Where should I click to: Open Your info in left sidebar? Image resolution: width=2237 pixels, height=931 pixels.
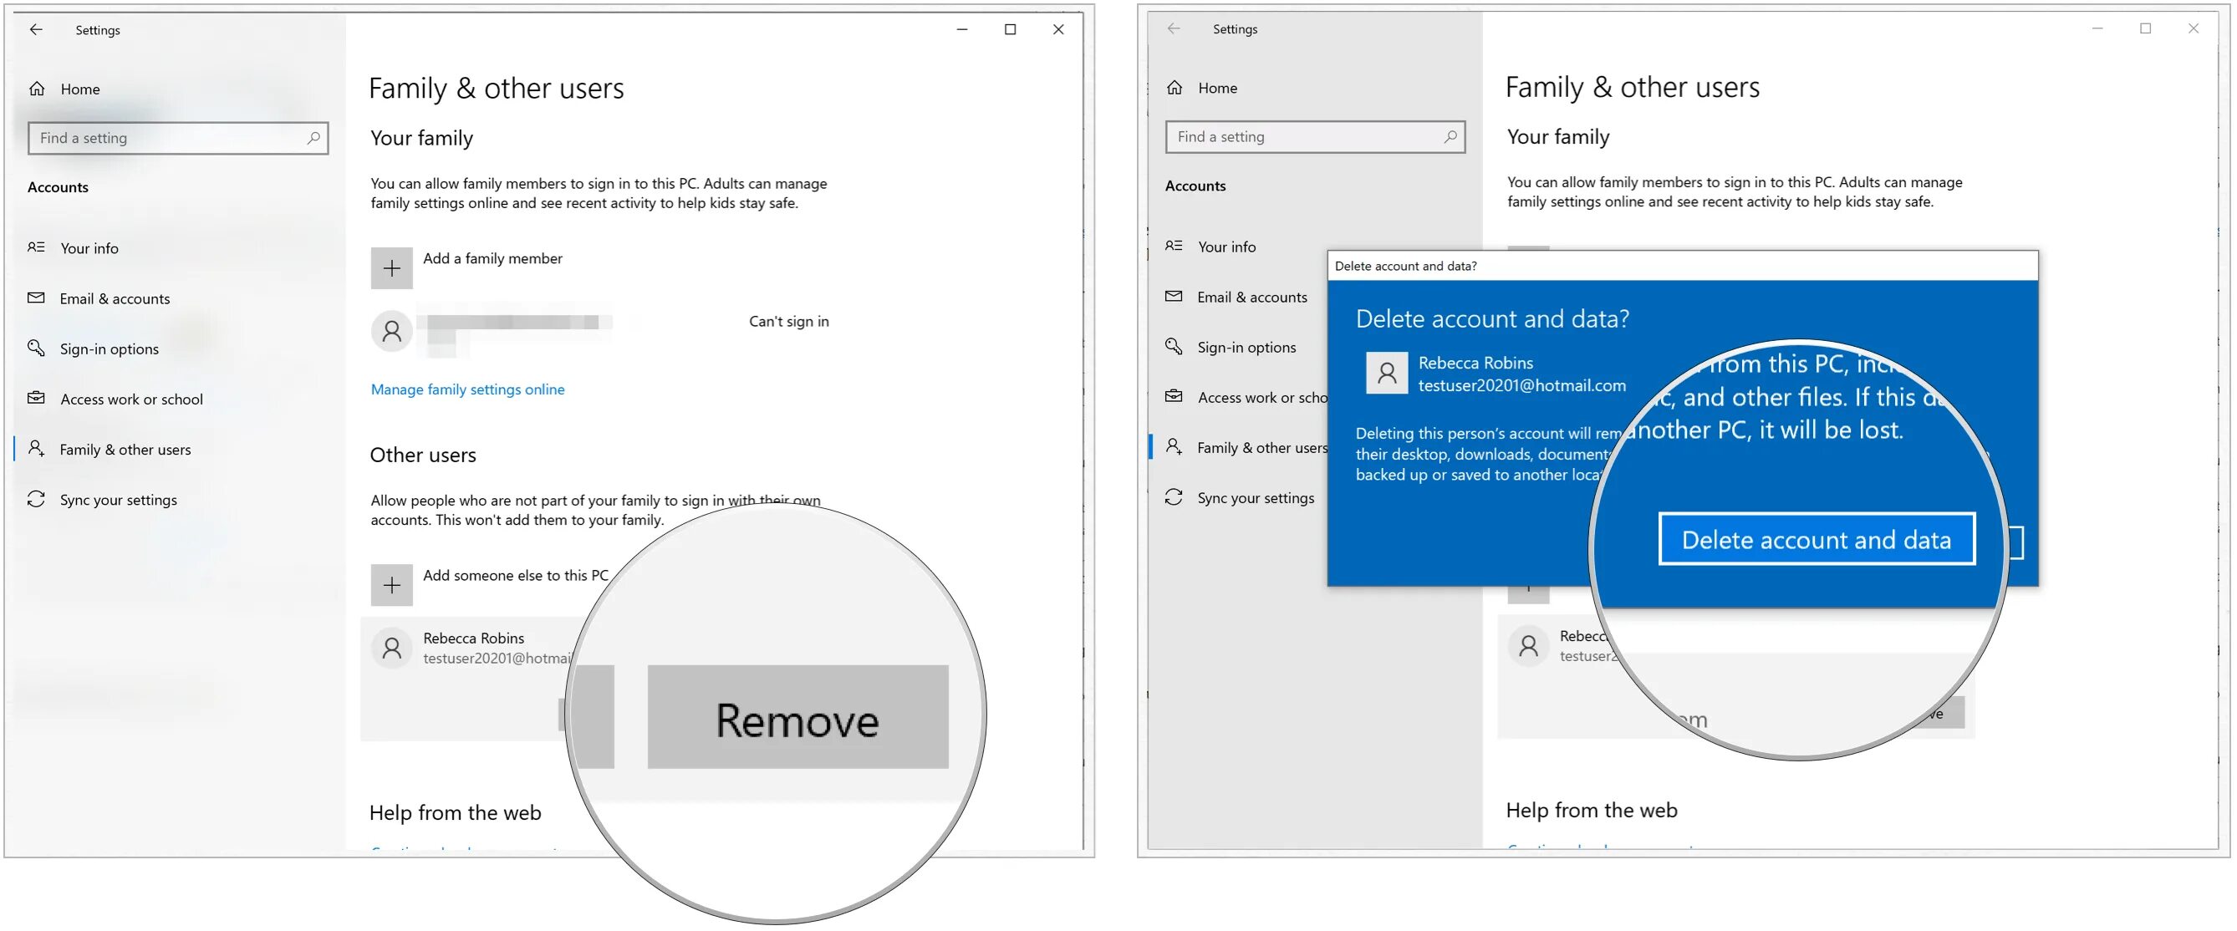89,248
